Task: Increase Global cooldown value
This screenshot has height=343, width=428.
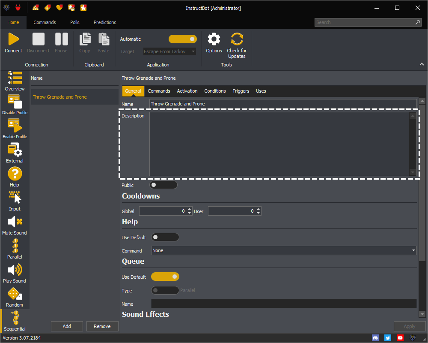Action: pyautogui.click(x=190, y=209)
